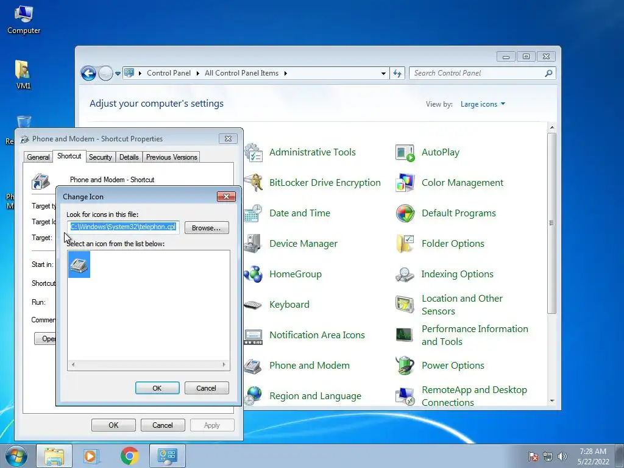Screen dimensions: 624x468
Task: Open the Administrative Tools text link
Action: pyautogui.click(x=313, y=152)
